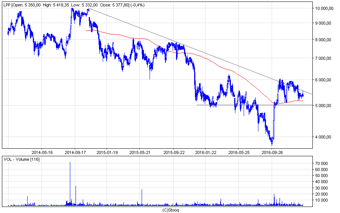Click the (C)Stooq copyright text
The height and width of the screenshot is (213, 340).
171,210
